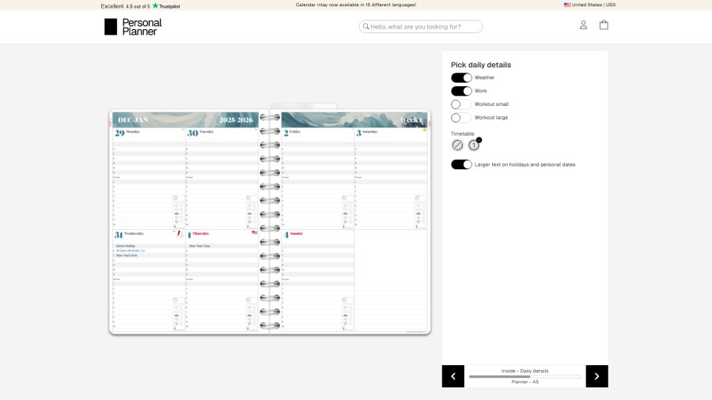
Task: Click the Personal Planner logo
Action: tap(133, 27)
